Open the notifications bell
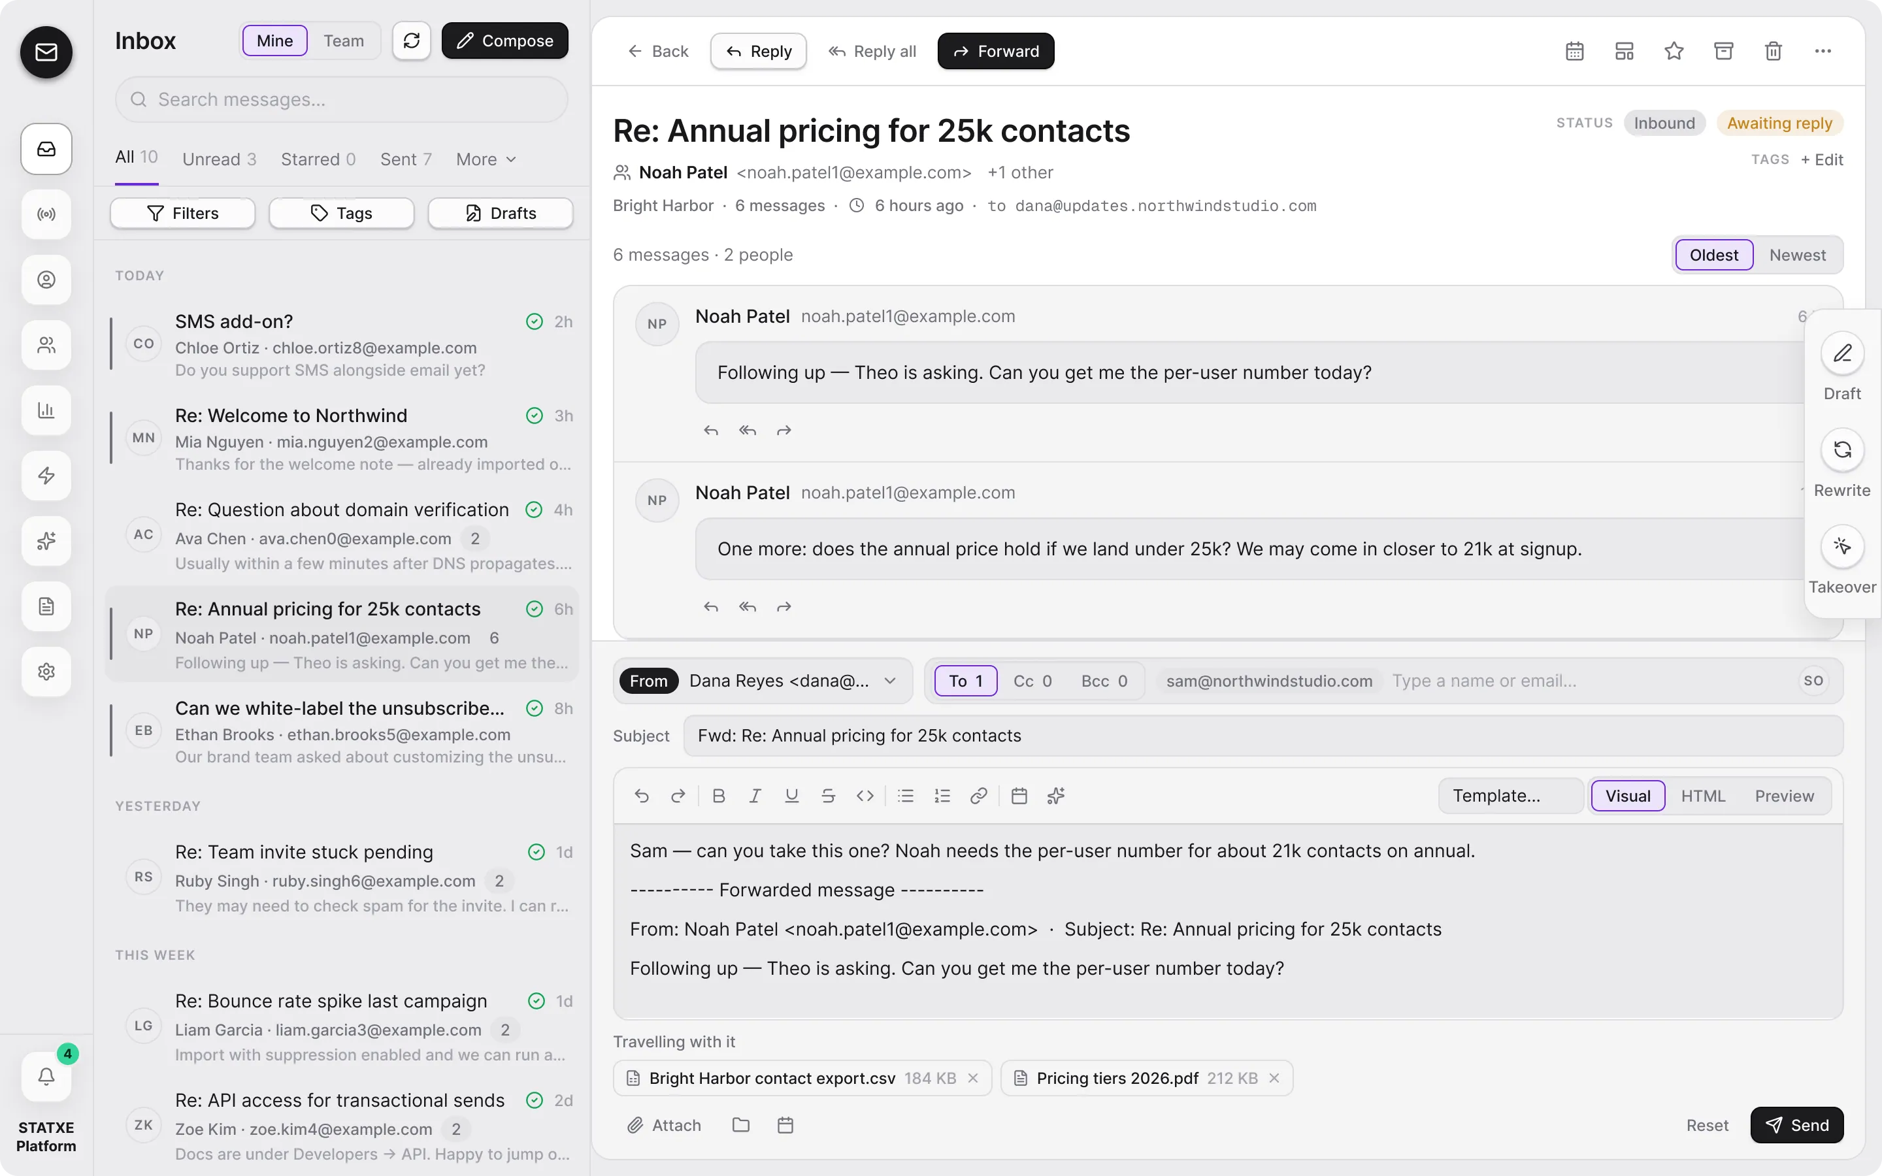 click(x=46, y=1077)
